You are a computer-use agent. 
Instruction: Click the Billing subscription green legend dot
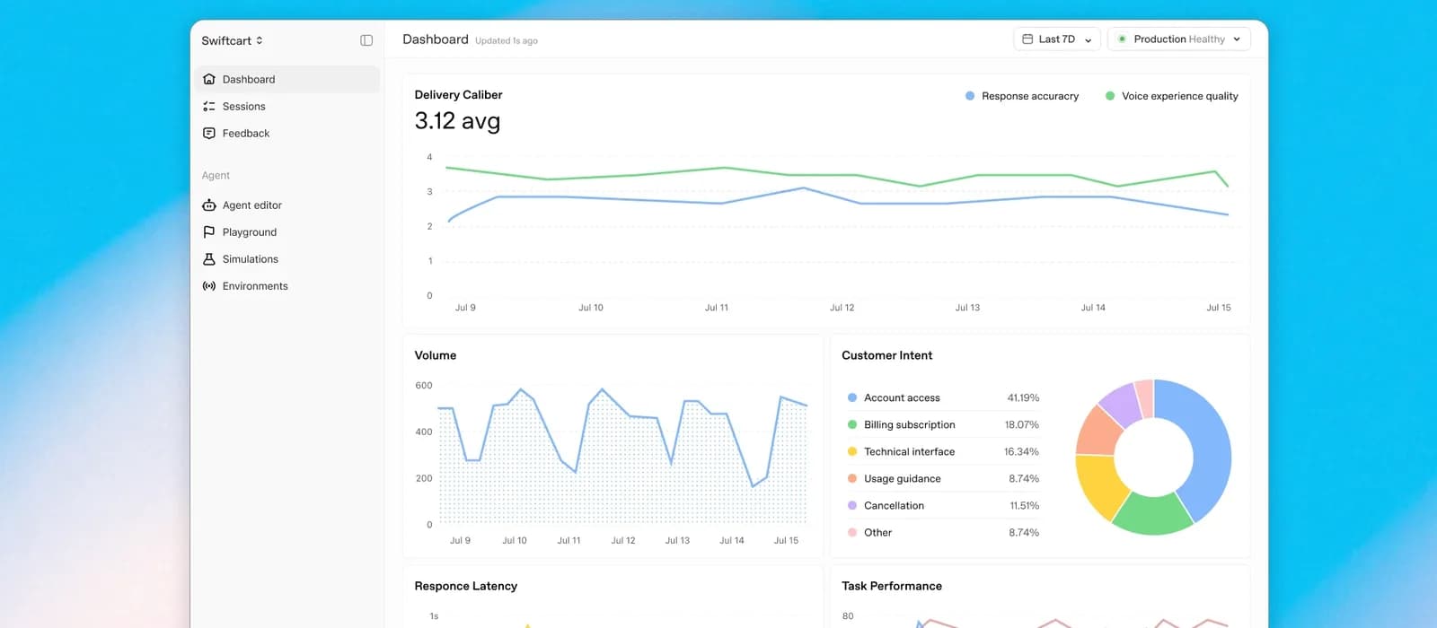coord(852,424)
